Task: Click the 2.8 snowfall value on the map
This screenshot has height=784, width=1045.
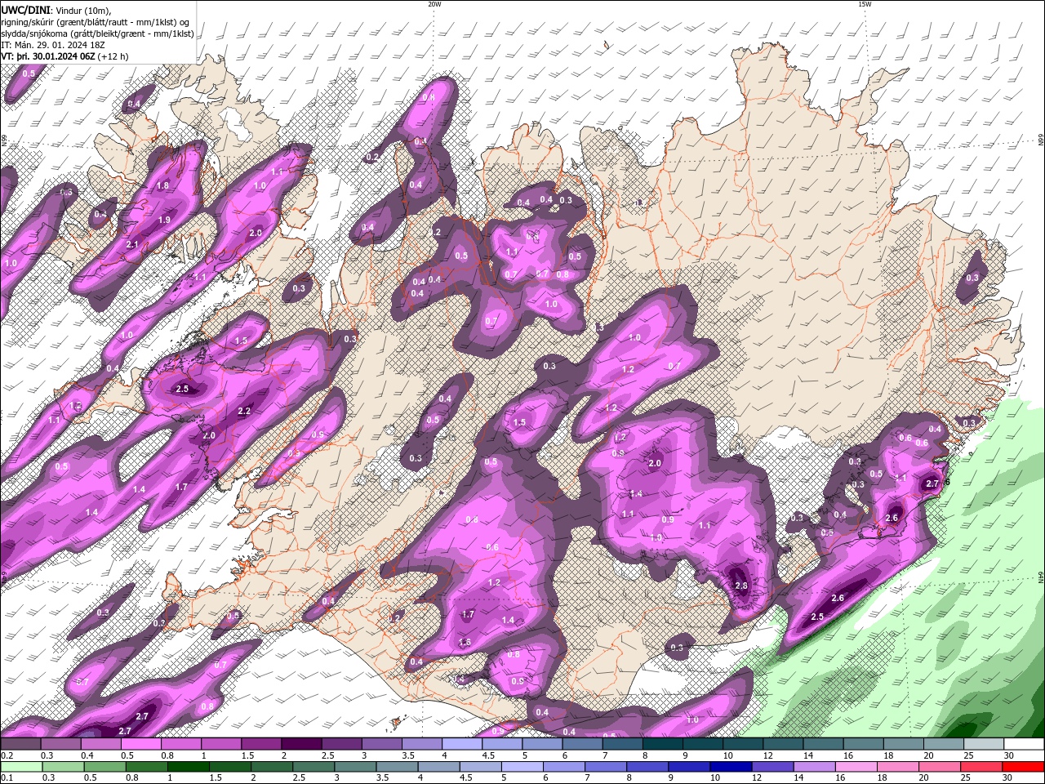Action: pyautogui.click(x=741, y=586)
